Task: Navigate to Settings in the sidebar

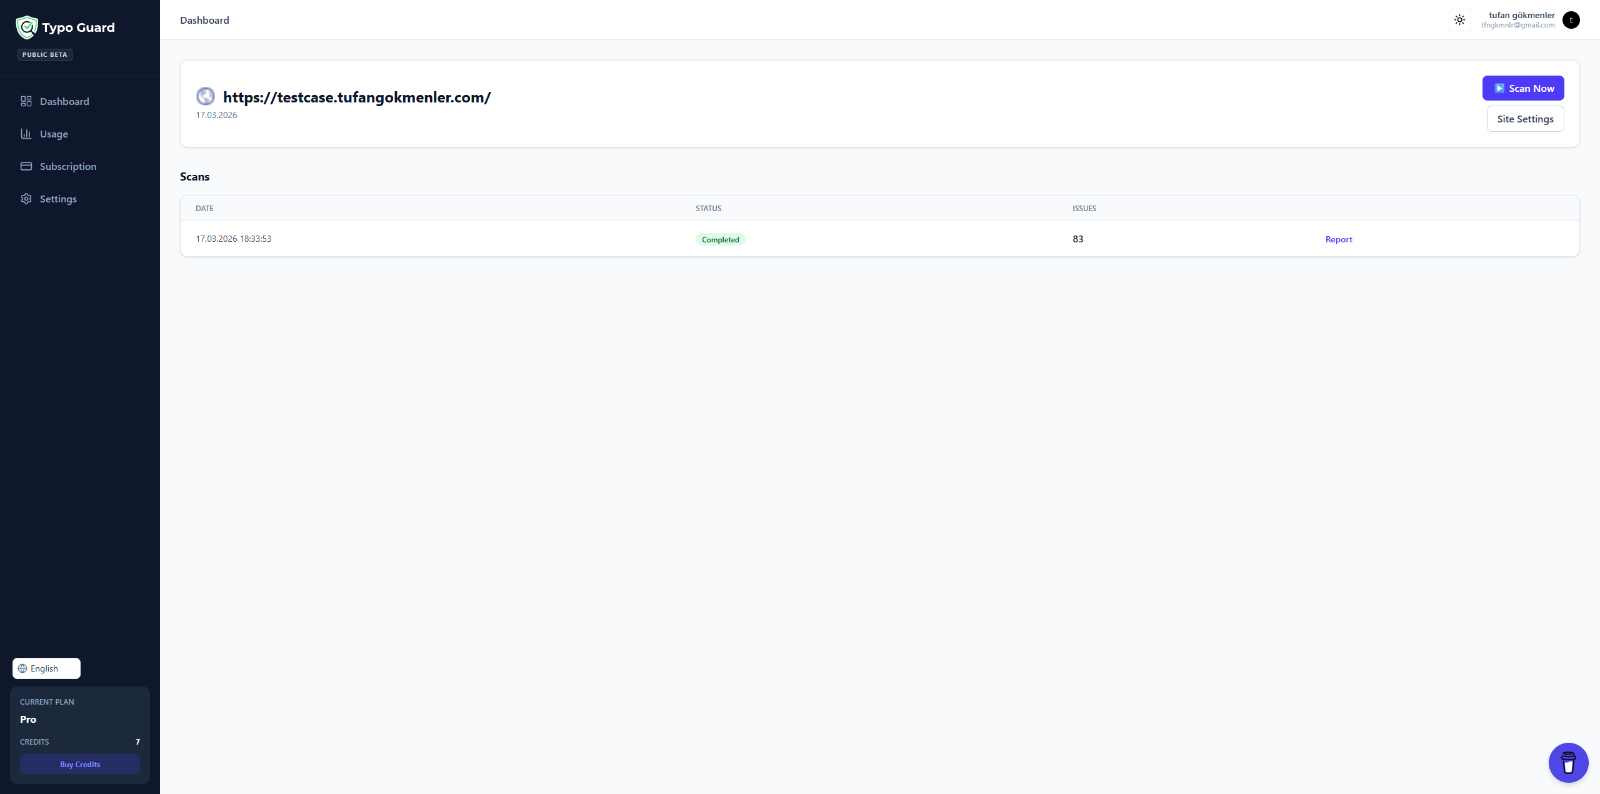Action: coord(58,199)
